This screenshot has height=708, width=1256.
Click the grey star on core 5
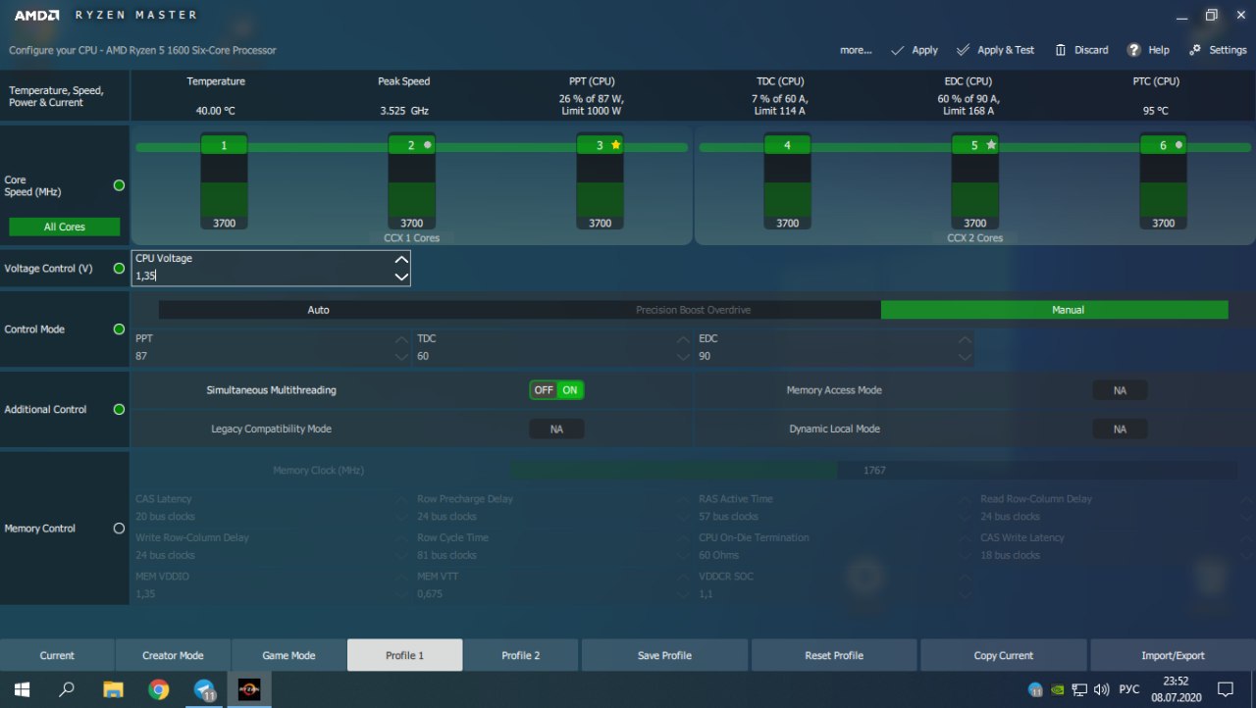[x=991, y=144]
